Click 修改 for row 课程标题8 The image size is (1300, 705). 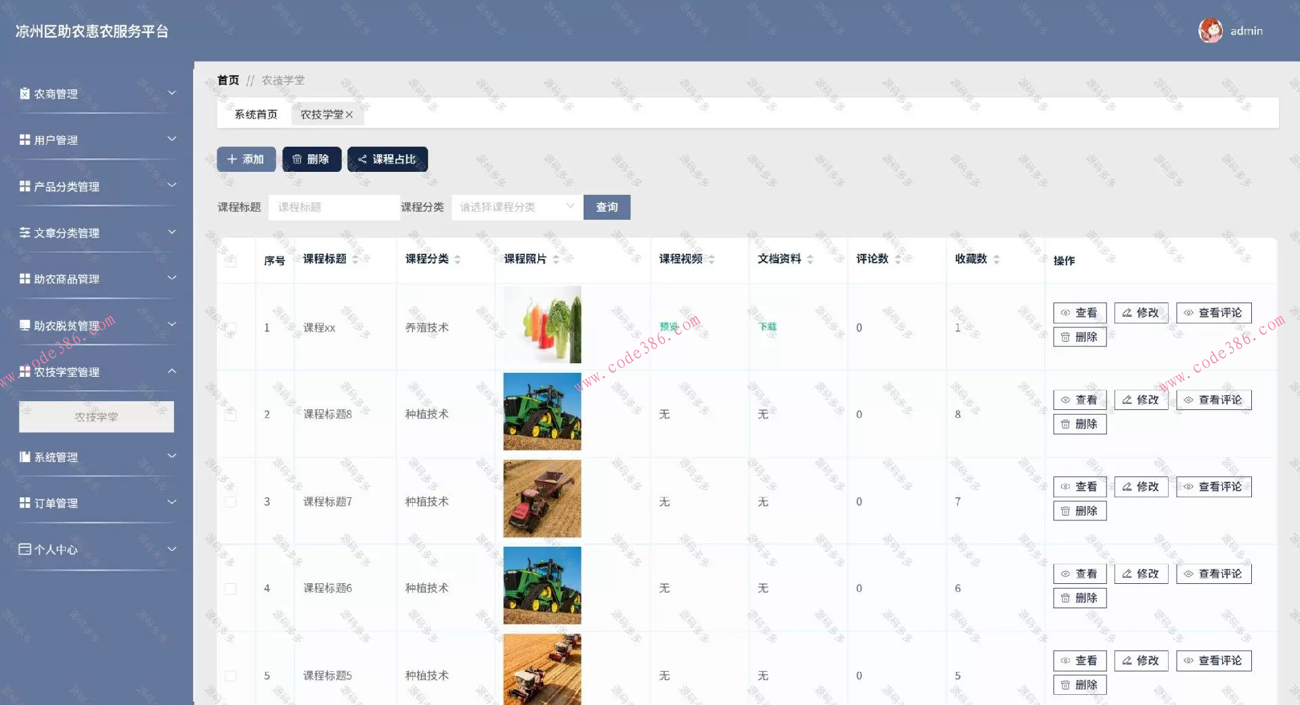1141,400
